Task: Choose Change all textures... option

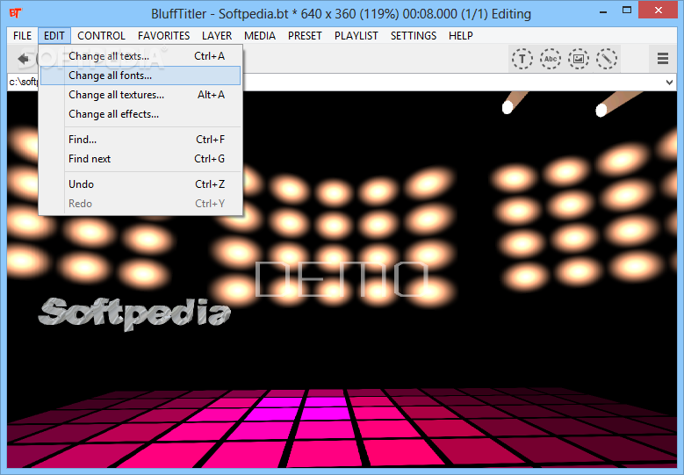Action: tap(140, 95)
